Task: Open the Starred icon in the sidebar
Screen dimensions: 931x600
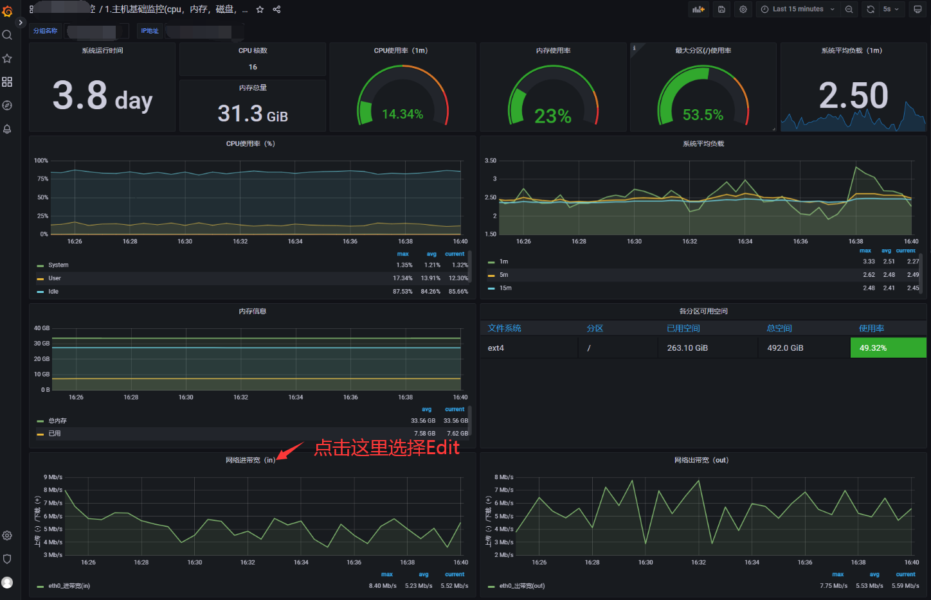Action: pyautogui.click(x=7, y=58)
